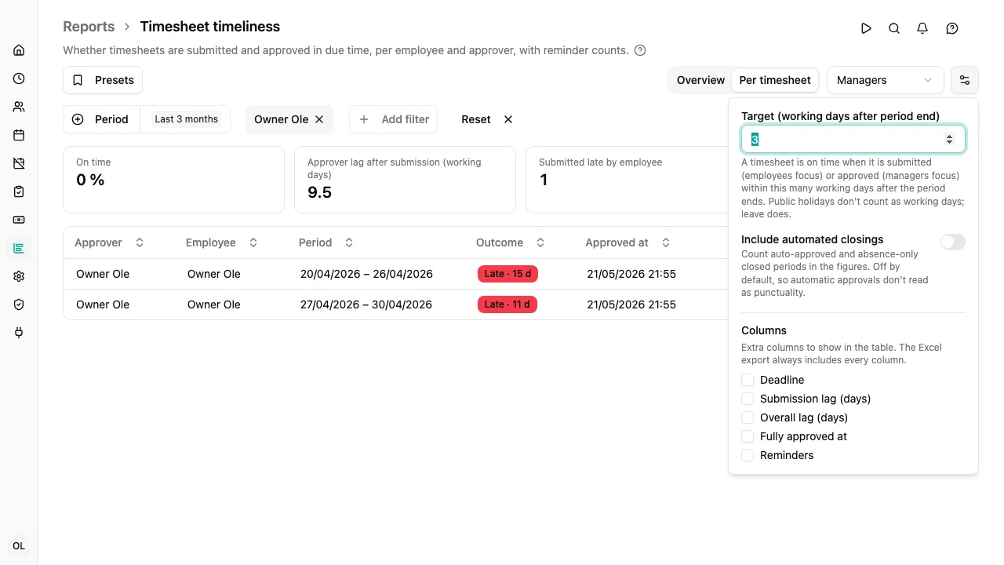Sort the table by Period column

pos(326,242)
